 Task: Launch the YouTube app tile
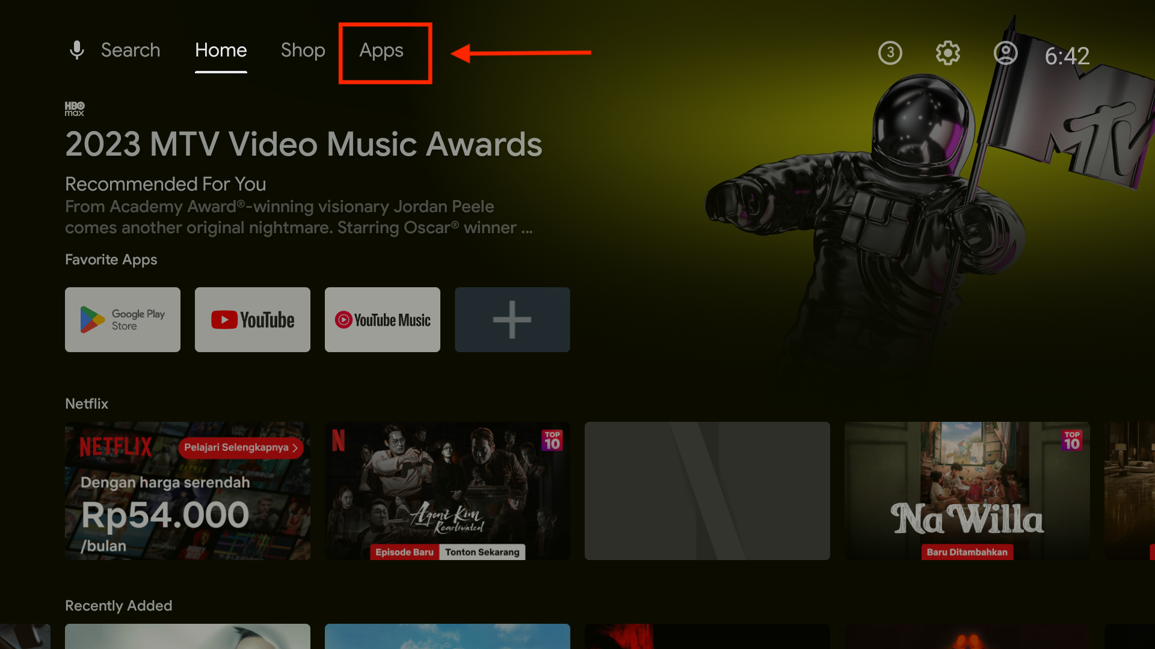coord(253,320)
